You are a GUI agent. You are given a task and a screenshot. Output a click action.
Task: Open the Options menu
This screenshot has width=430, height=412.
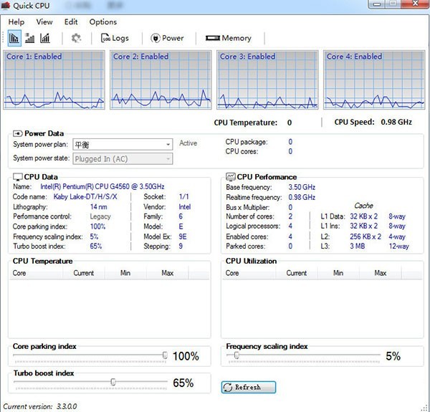coord(103,22)
